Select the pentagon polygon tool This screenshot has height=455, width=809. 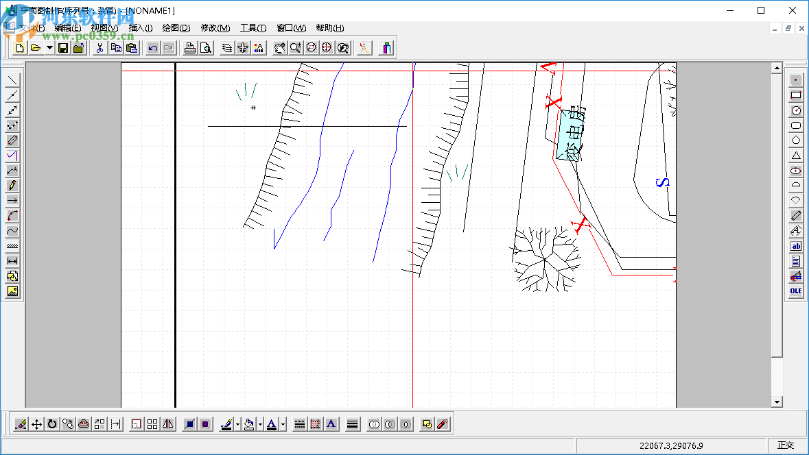point(796,140)
